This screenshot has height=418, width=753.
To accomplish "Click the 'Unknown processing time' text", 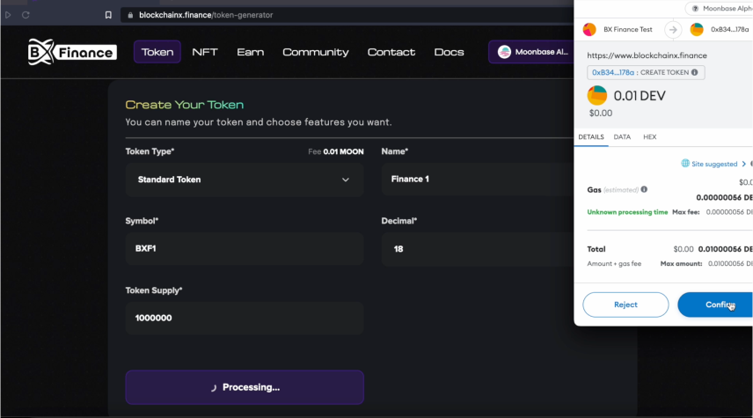I will pyautogui.click(x=627, y=212).
